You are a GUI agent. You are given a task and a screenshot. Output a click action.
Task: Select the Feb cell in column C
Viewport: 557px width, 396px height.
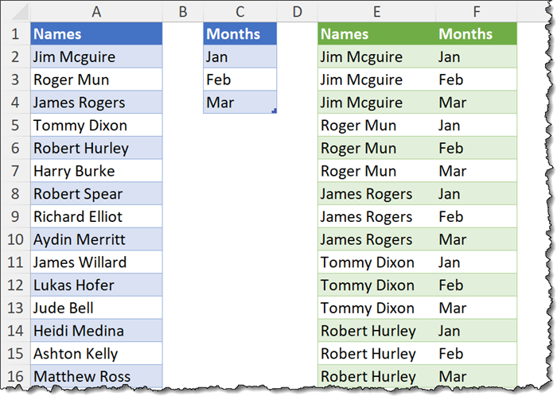pos(240,80)
